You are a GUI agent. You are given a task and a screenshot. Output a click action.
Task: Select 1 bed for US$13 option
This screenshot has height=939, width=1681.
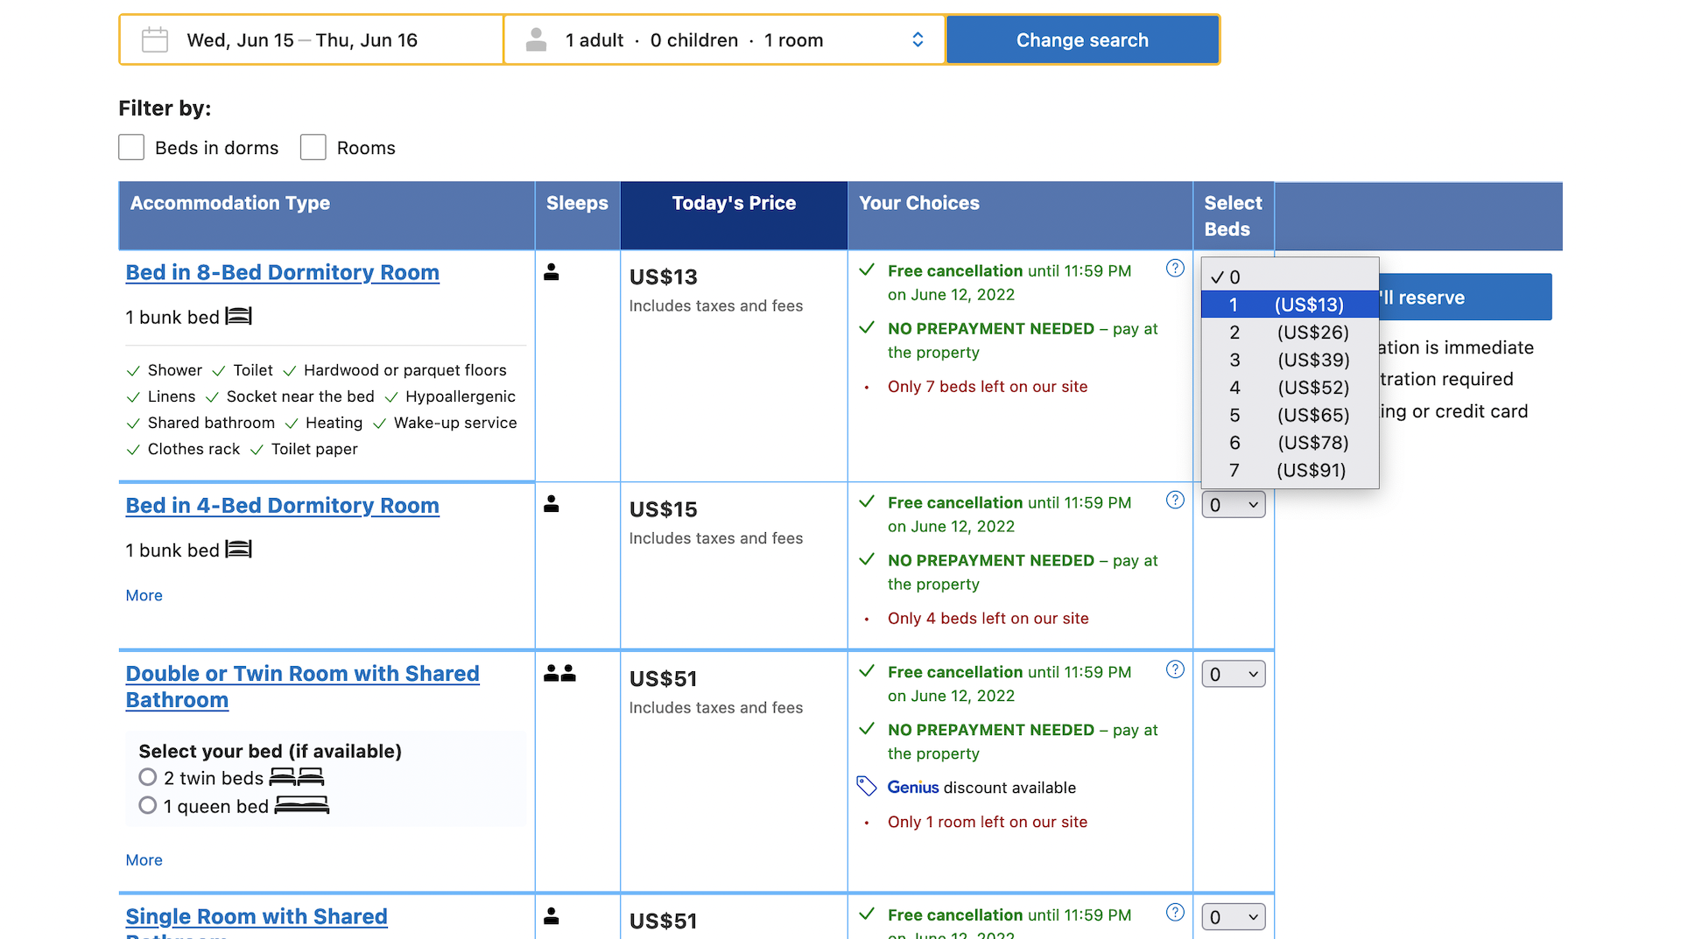point(1289,305)
